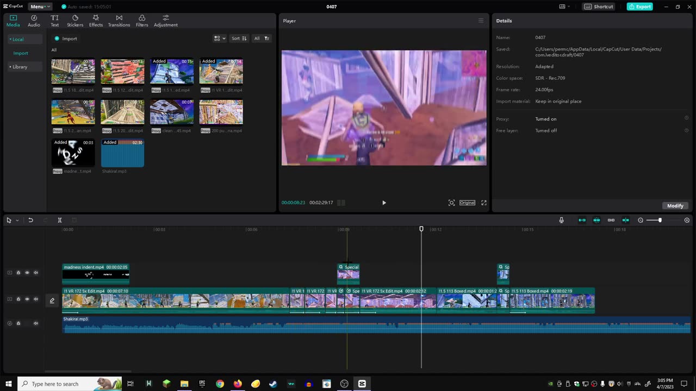Screen dimensions: 696x391
Task: Lock the Shakira audio track
Action: pyautogui.click(x=18, y=323)
